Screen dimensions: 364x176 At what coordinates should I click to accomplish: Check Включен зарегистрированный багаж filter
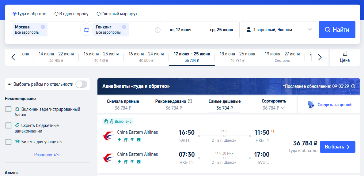[8, 109]
